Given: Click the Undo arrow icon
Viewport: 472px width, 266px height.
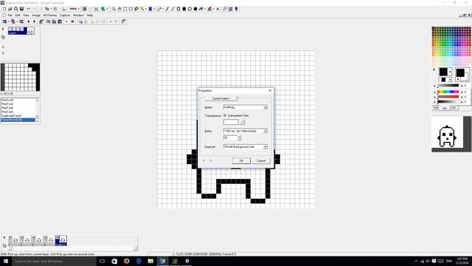Looking at the screenshot, I should (29, 9).
